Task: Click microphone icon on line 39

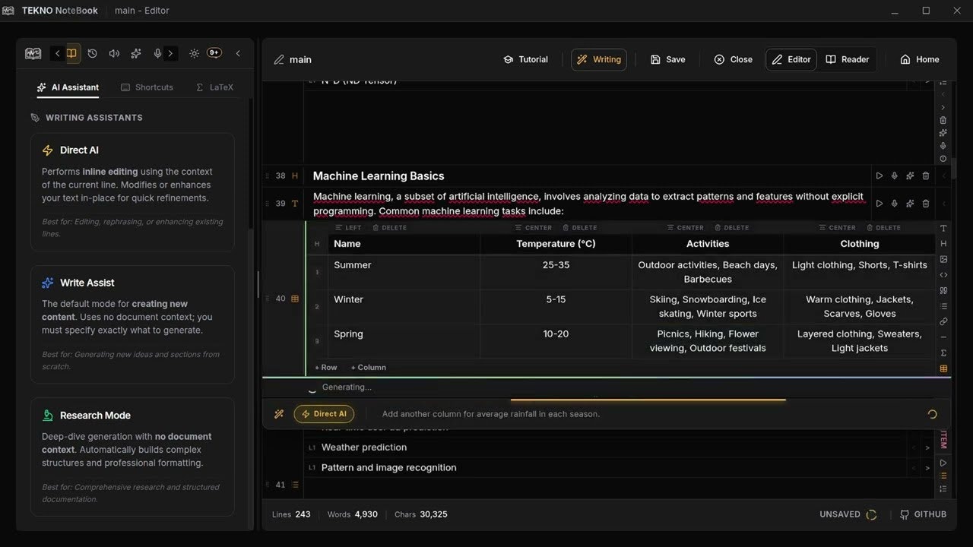Action: tap(895, 204)
